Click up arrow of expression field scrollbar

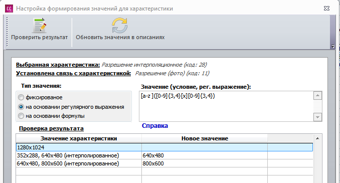(317, 95)
